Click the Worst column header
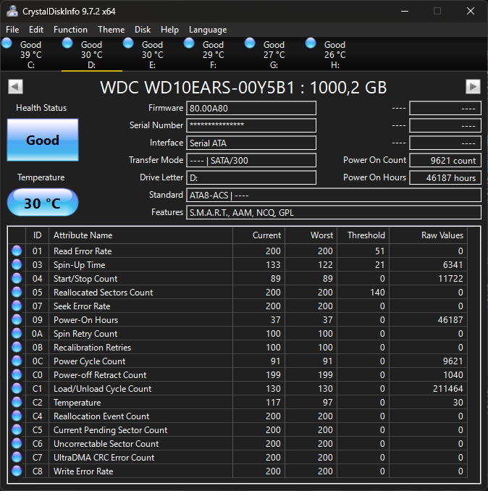488x491 pixels. click(311, 235)
